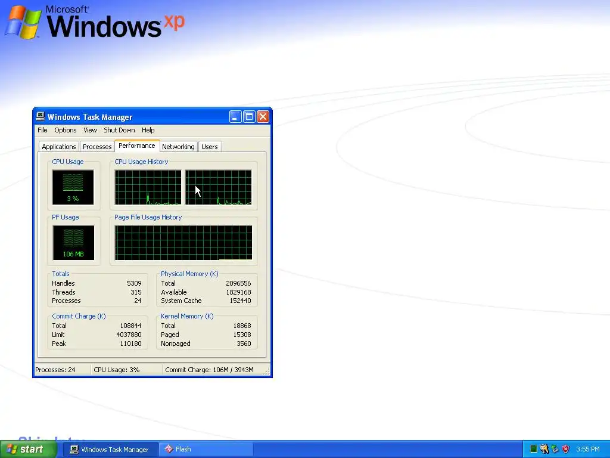Maximize the Task Manager window
The width and height of the screenshot is (610, 458).
[x=249, y=116]
